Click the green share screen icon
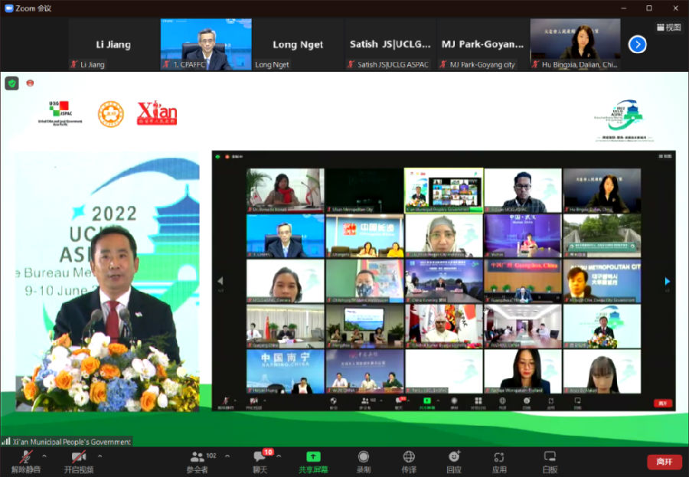Image resolution: width=689 pixels, height=477 pixels. pos(313,457)
